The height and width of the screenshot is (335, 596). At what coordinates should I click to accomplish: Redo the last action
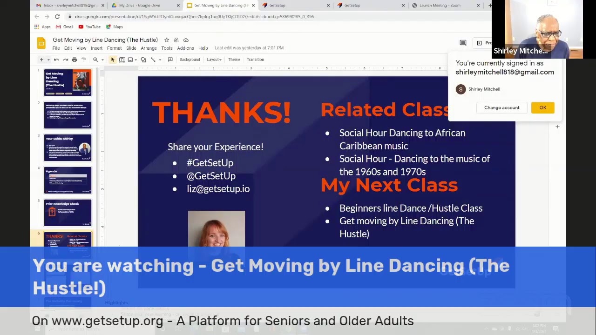(65, 60)
